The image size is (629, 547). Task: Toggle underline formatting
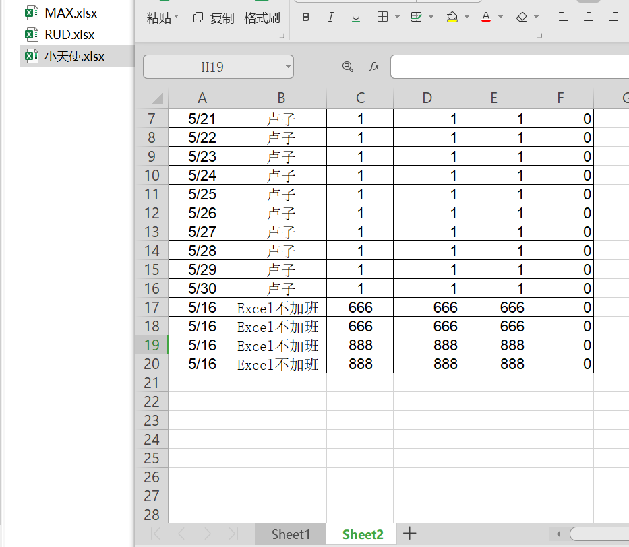(355, 17)
